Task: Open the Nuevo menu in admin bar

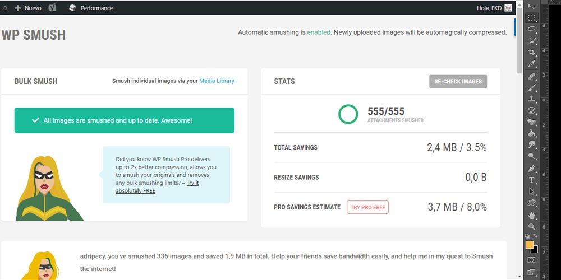Action: 28,8
